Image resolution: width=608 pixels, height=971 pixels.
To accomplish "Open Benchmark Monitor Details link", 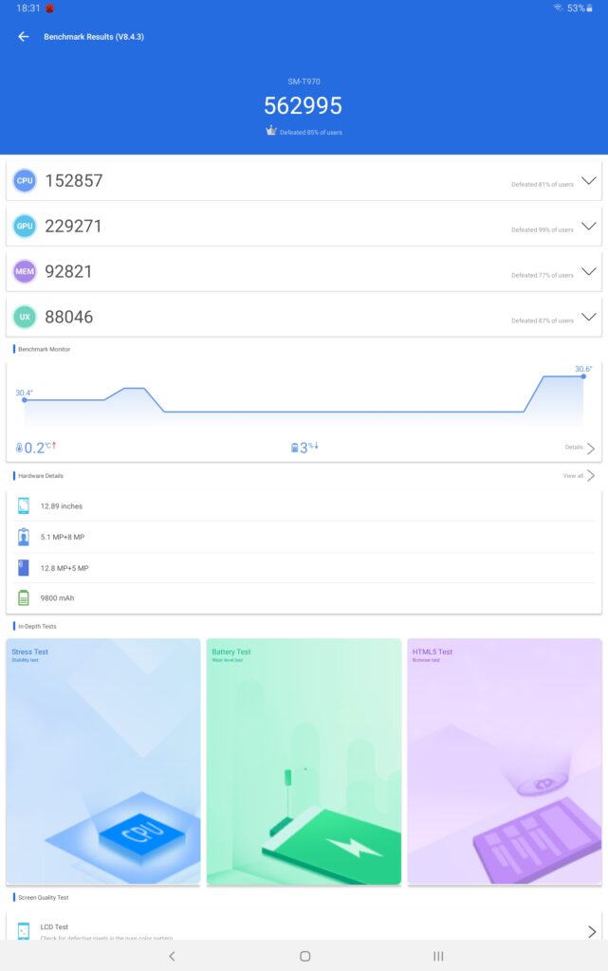I will 580,448.
